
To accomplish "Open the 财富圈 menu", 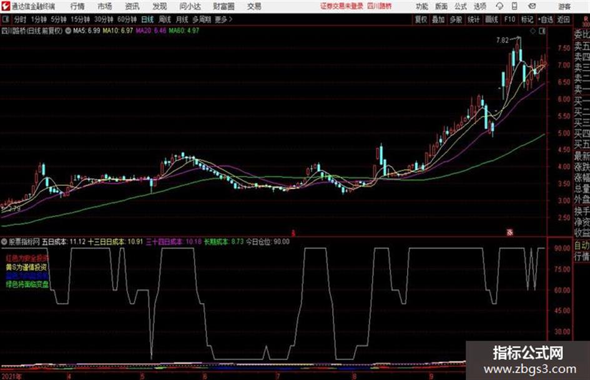I will pyautogui.click(x=224, y=6).
